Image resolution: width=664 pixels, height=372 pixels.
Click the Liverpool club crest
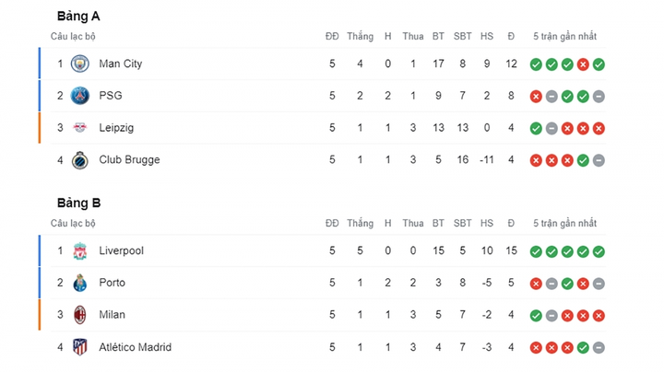(79, 250)
